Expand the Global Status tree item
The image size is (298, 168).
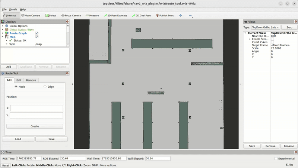[x=2, y=29]
